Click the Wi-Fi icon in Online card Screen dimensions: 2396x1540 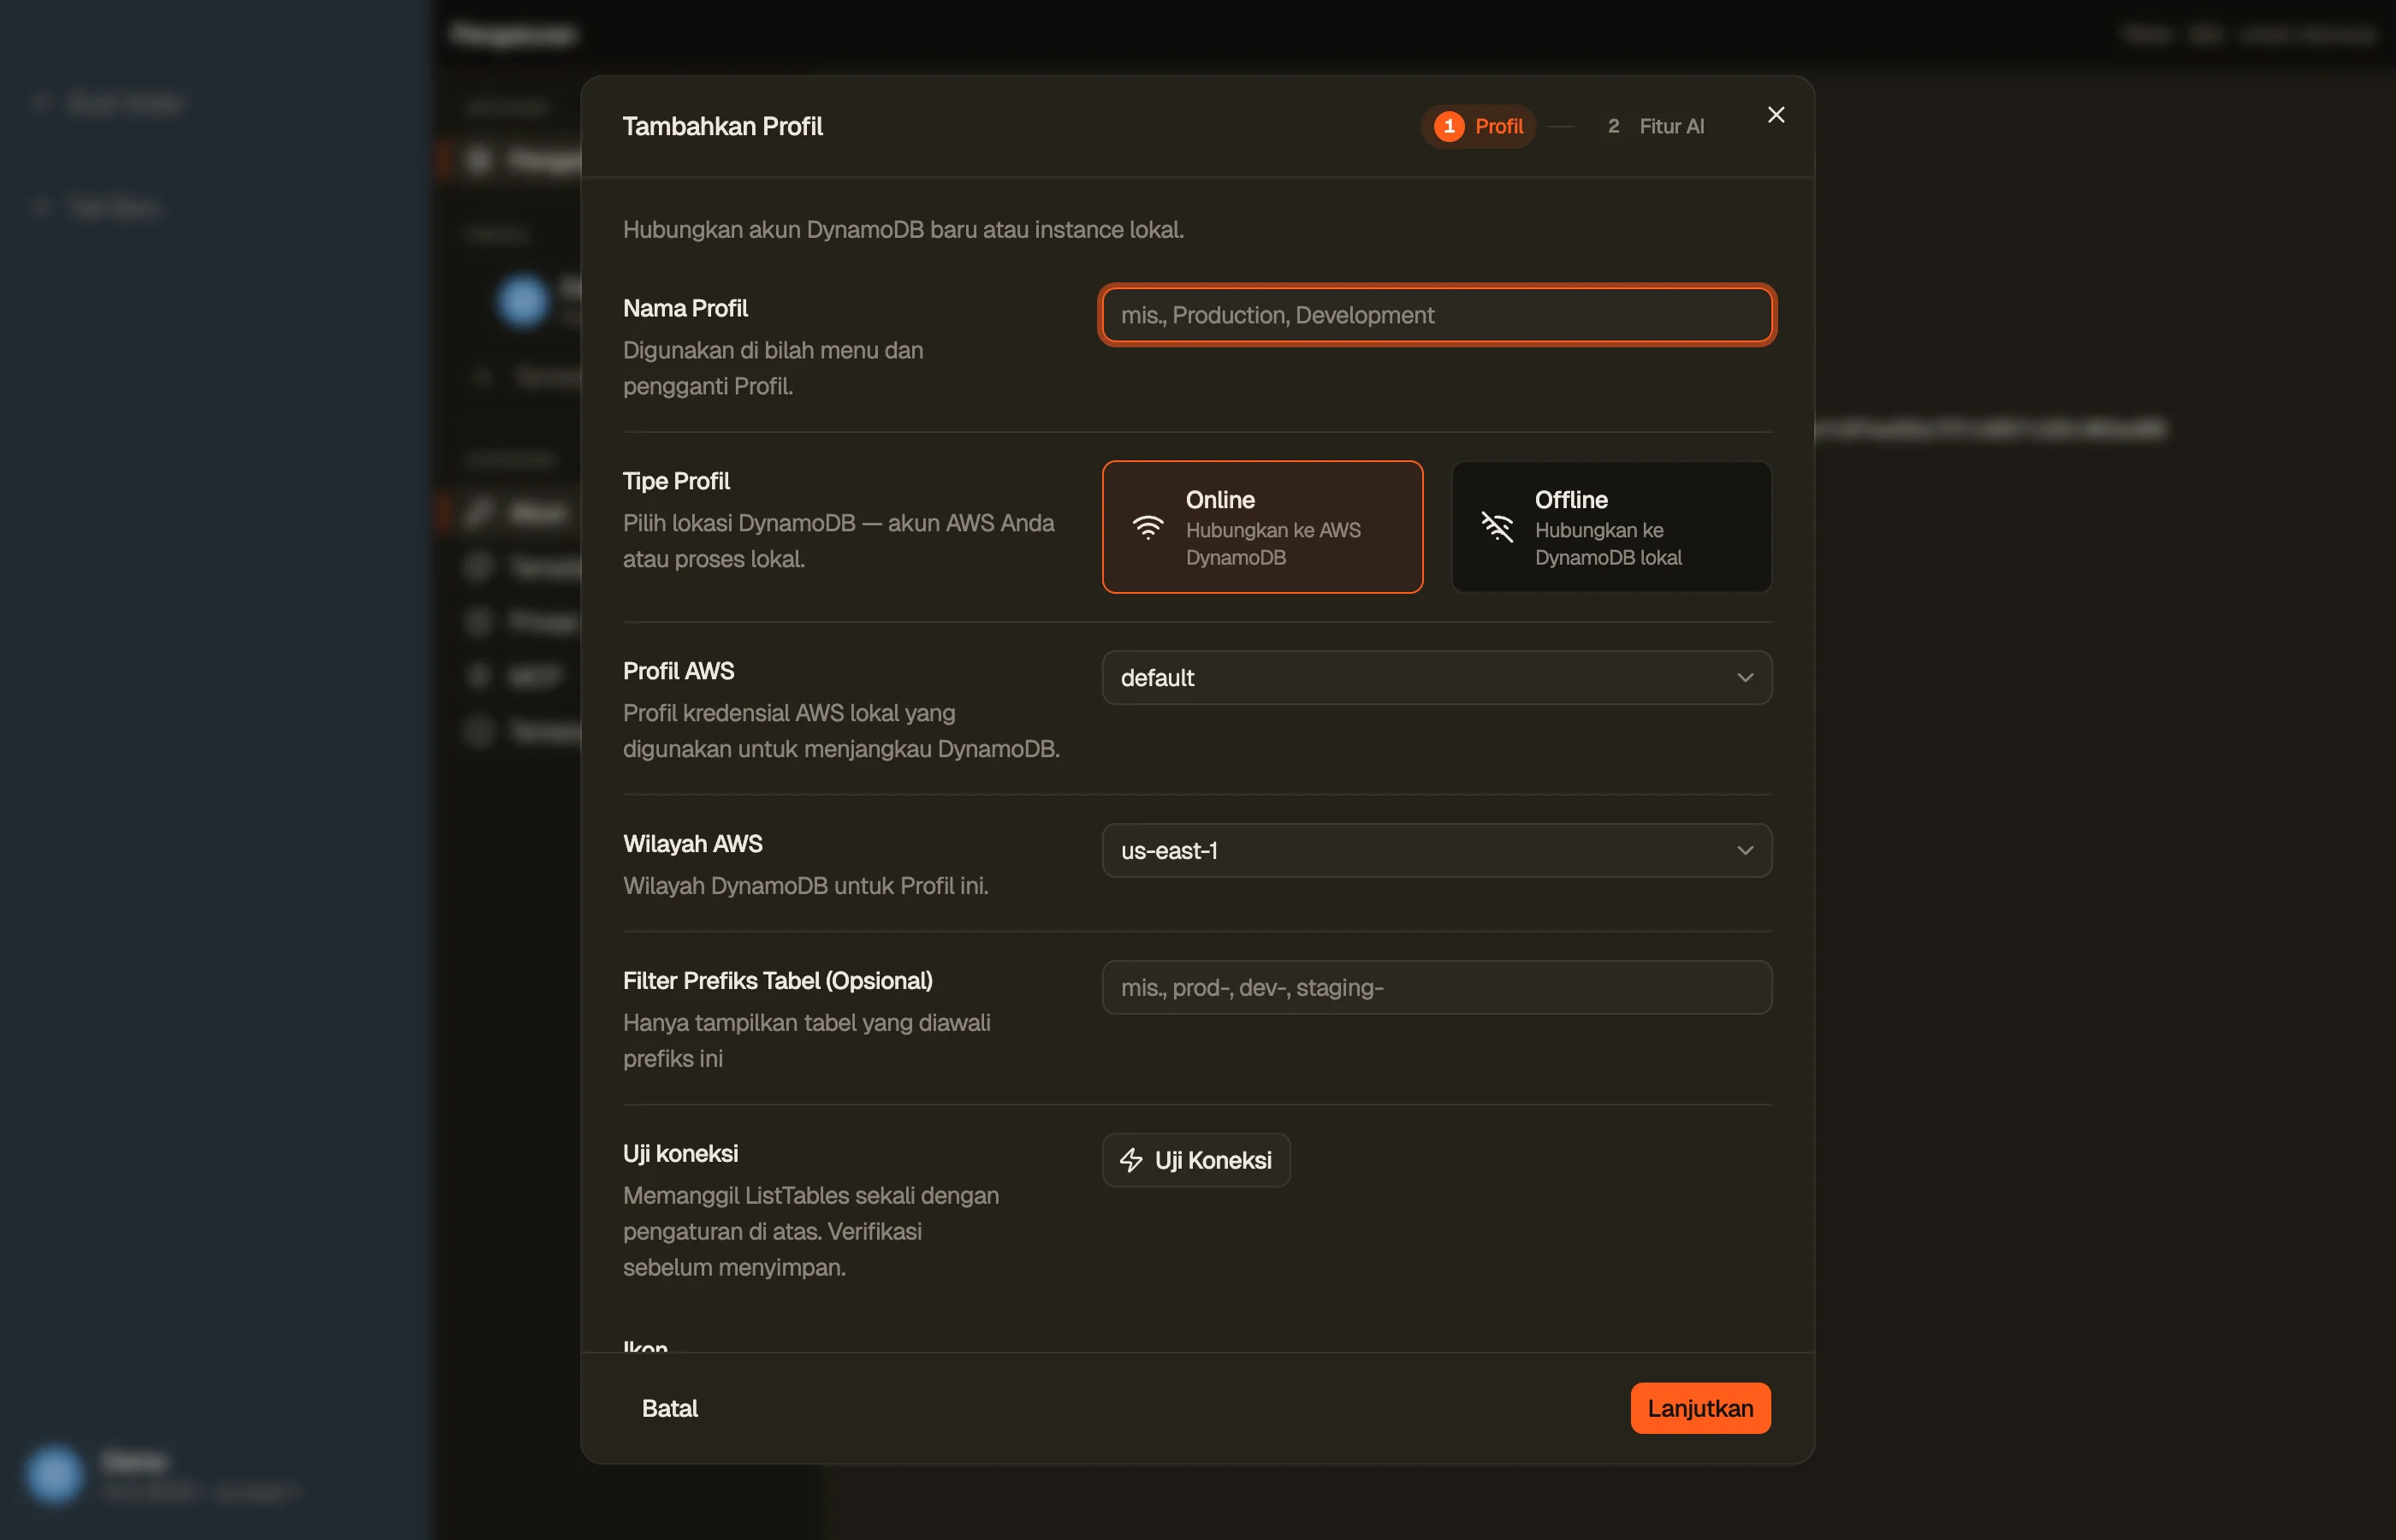1147,527
